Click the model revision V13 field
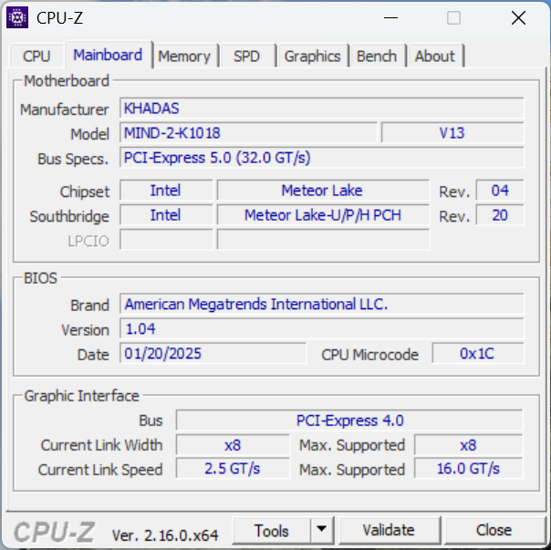Screen dimensions: 551x550 (452, 133)
